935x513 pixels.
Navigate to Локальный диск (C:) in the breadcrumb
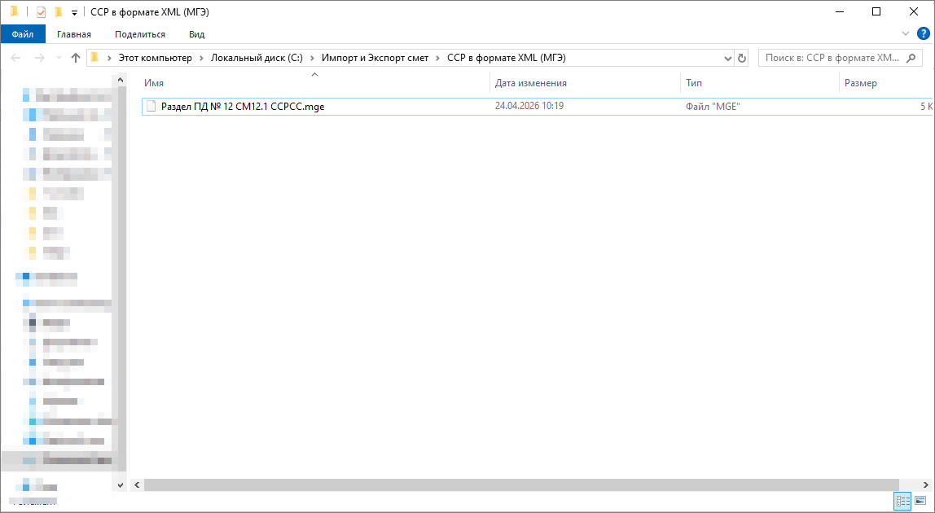(257, 58)
